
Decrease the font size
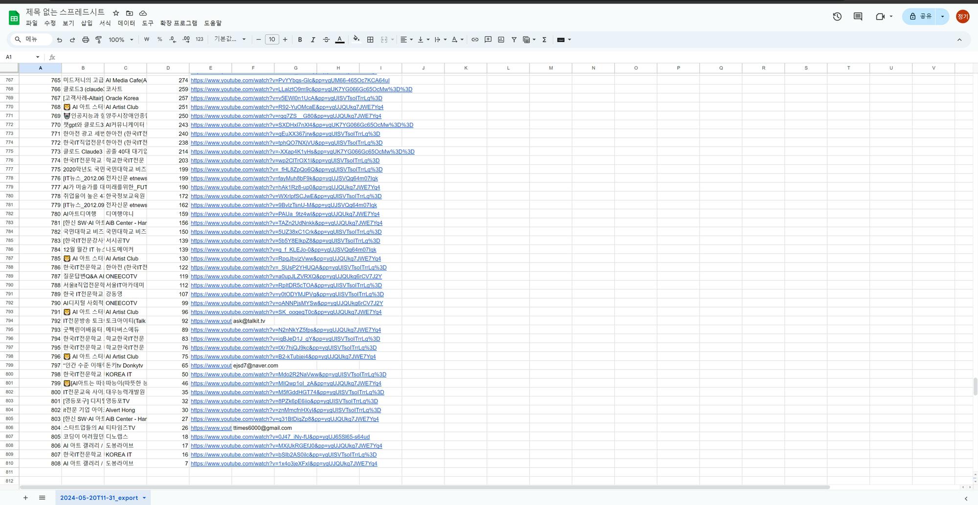[259, 40]
